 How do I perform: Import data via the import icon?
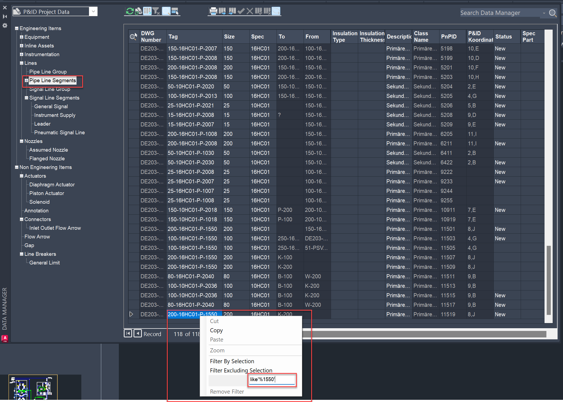[232, 11]
